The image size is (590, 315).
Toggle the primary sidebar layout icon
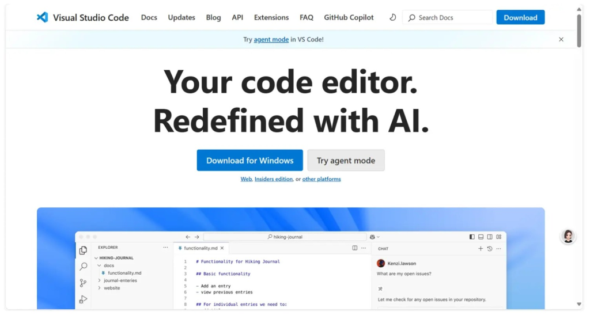pos(472,237)
